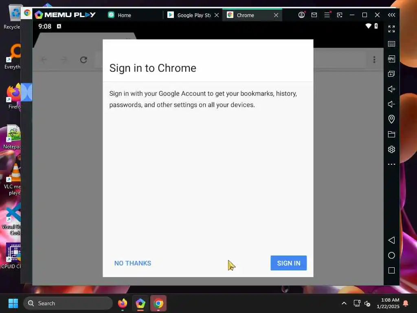Decrease the emulator volume
The height and width of the screenshot is (313, 417).
click(x=391, y=104)
